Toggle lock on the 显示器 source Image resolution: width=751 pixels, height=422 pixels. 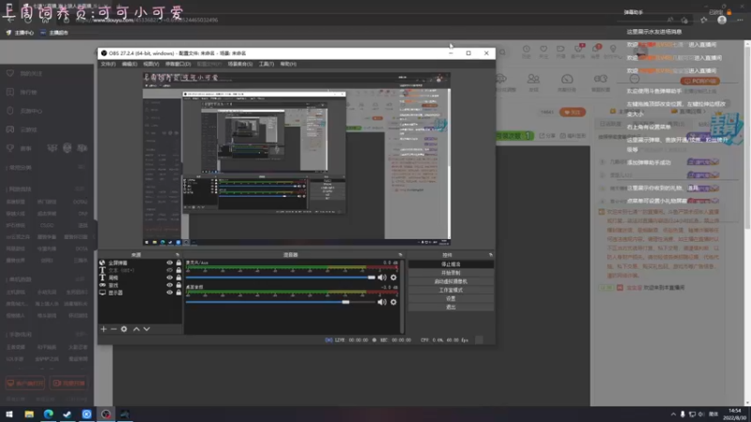coord(178,293)
